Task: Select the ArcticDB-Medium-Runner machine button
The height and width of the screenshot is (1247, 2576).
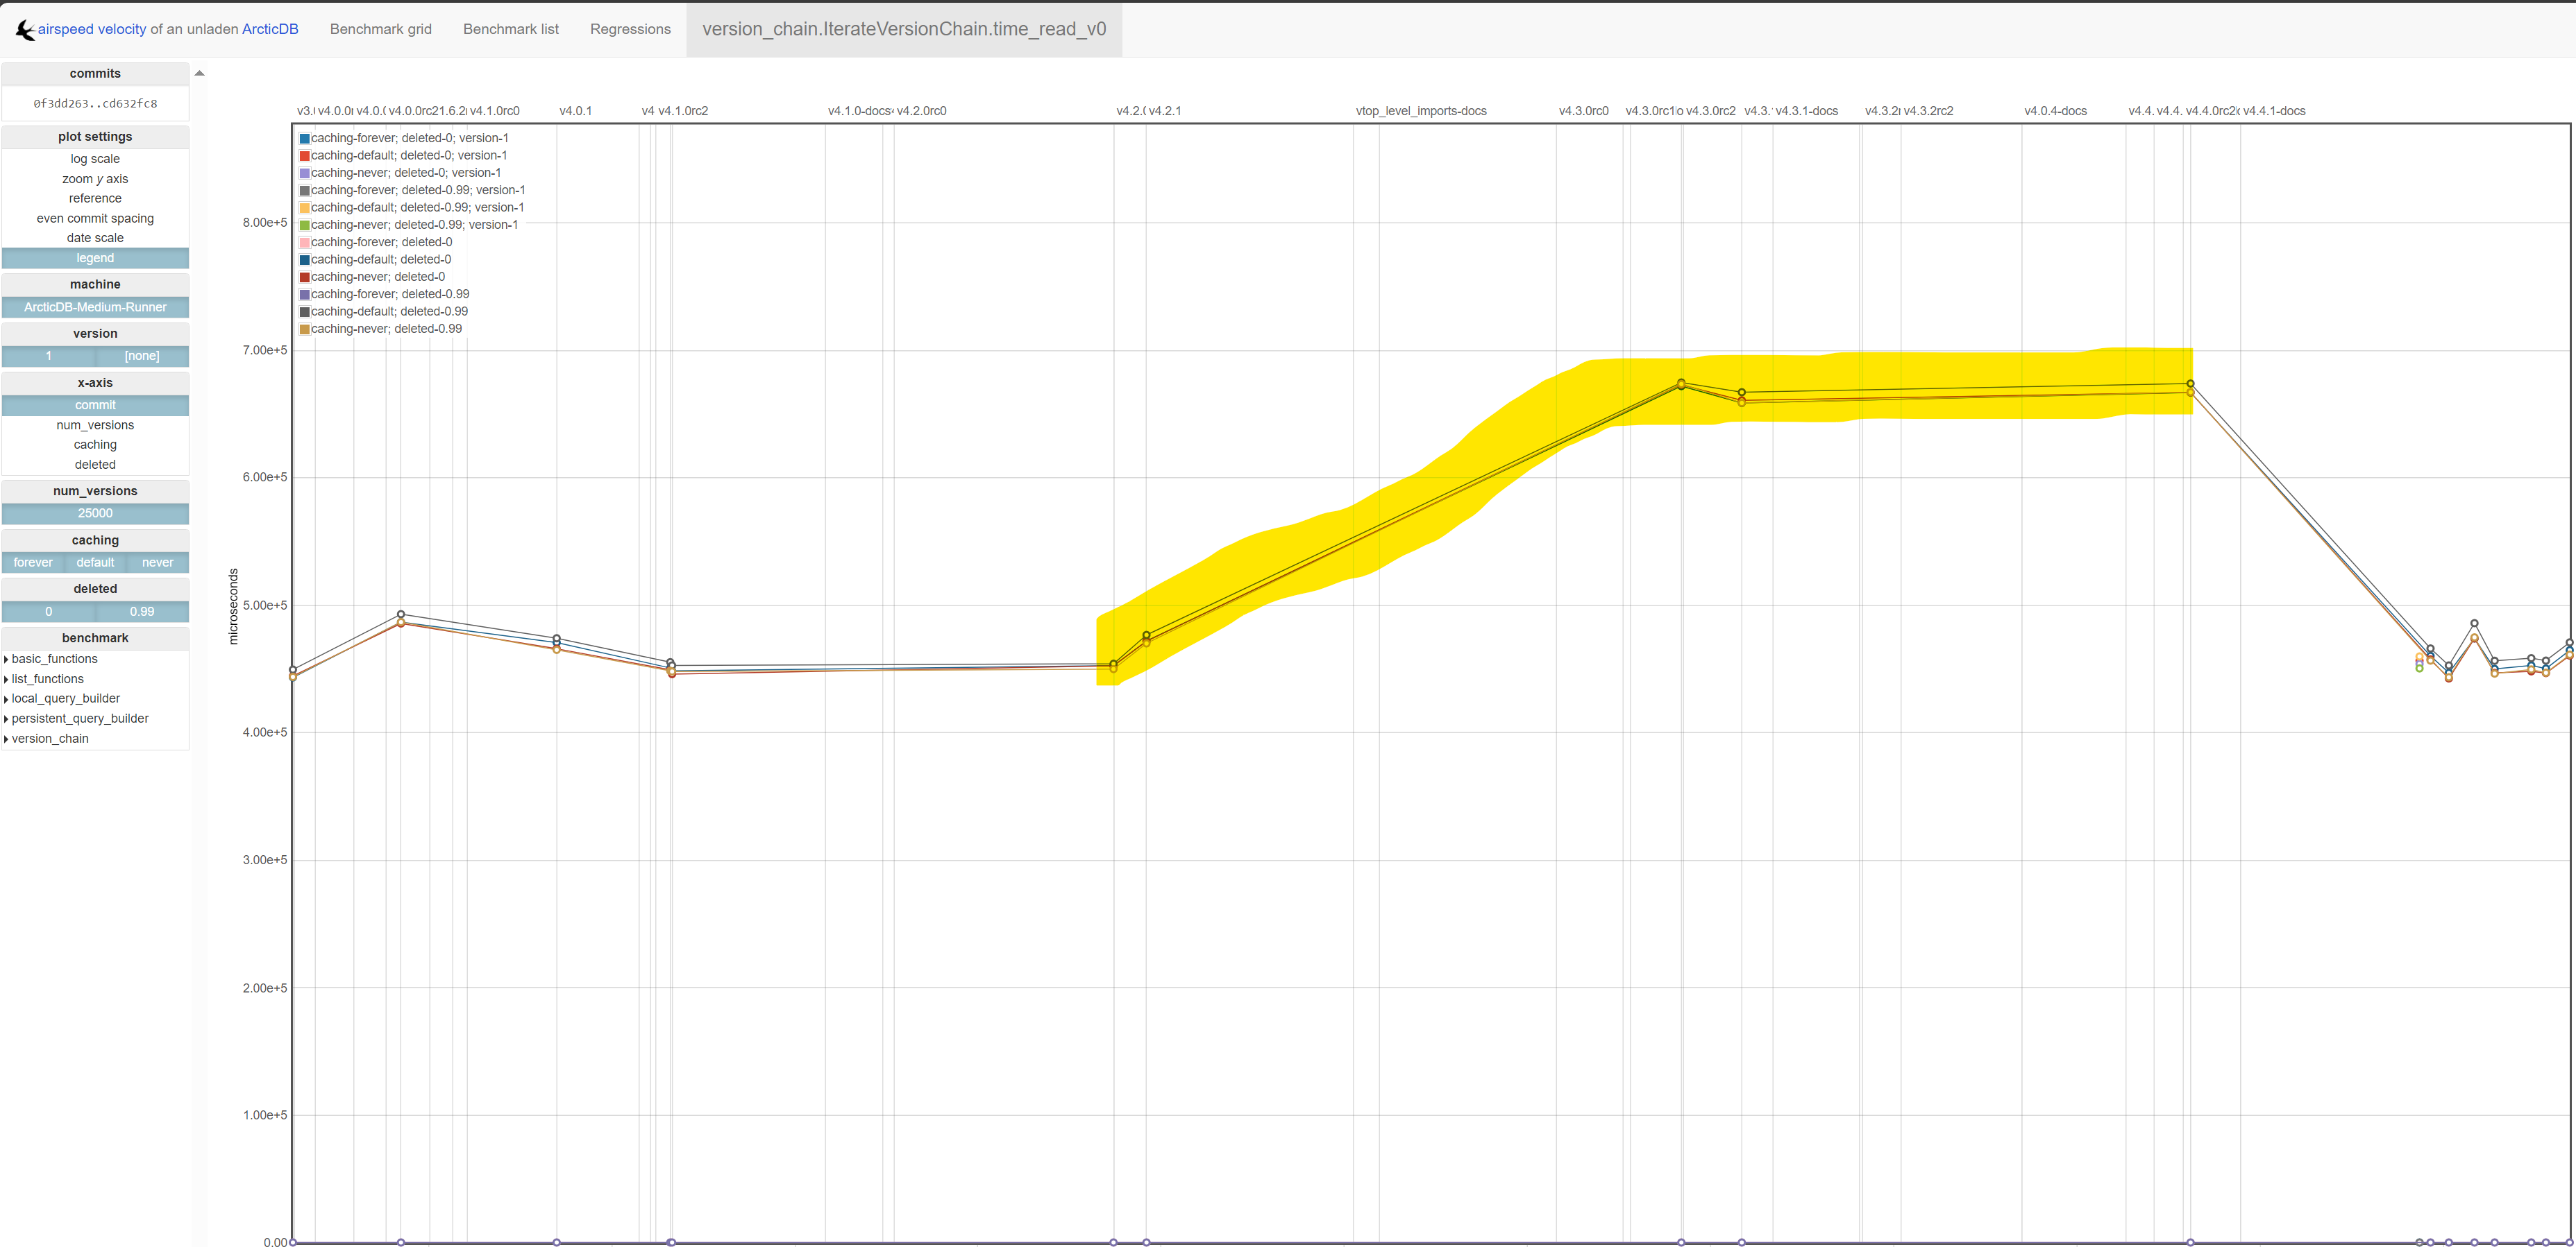Action: 95,308
